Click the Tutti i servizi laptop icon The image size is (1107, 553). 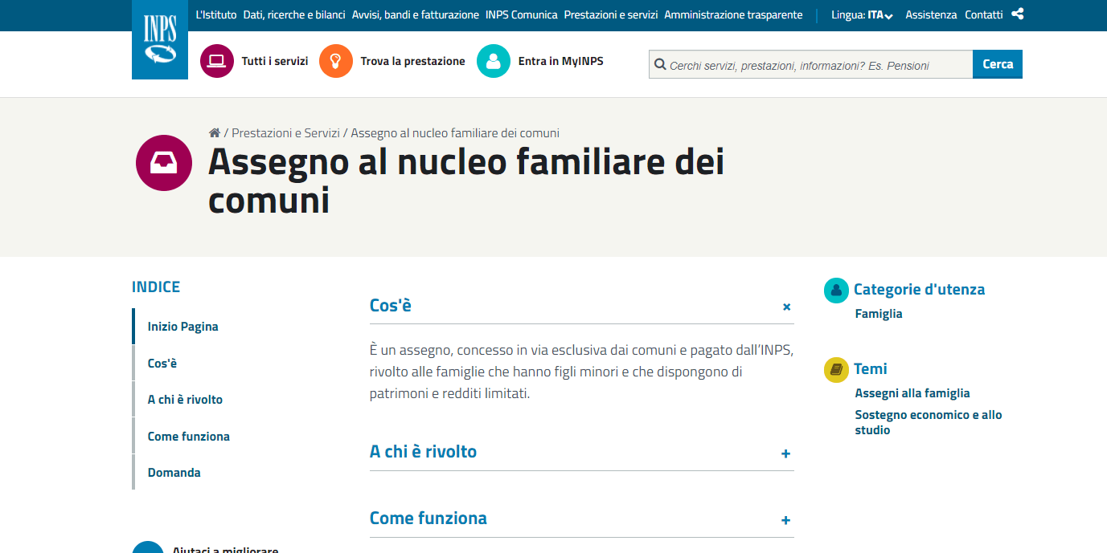[x=217, y=61]
